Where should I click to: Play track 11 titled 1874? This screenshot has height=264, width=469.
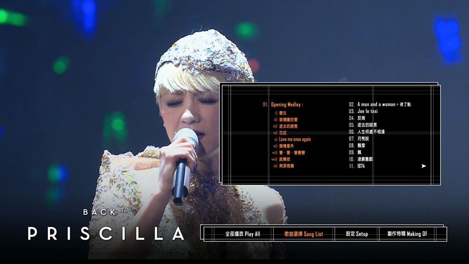357,166
